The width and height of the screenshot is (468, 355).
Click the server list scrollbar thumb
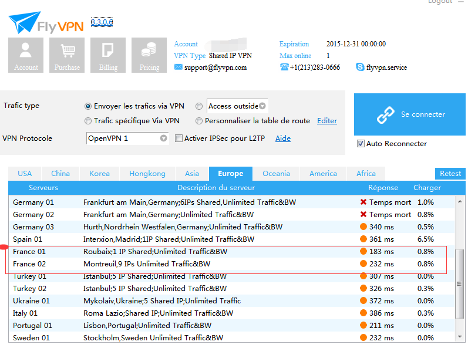(x=460, y=283)
